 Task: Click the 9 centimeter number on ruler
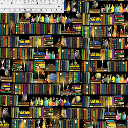point(31,10)
